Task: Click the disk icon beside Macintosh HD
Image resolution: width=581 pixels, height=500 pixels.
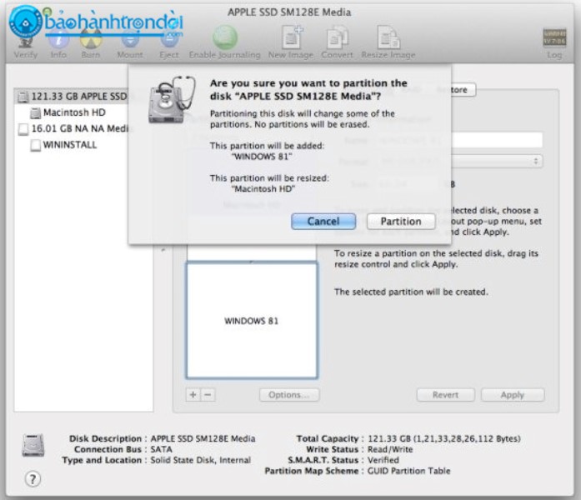Action: (x=36, y=113)
